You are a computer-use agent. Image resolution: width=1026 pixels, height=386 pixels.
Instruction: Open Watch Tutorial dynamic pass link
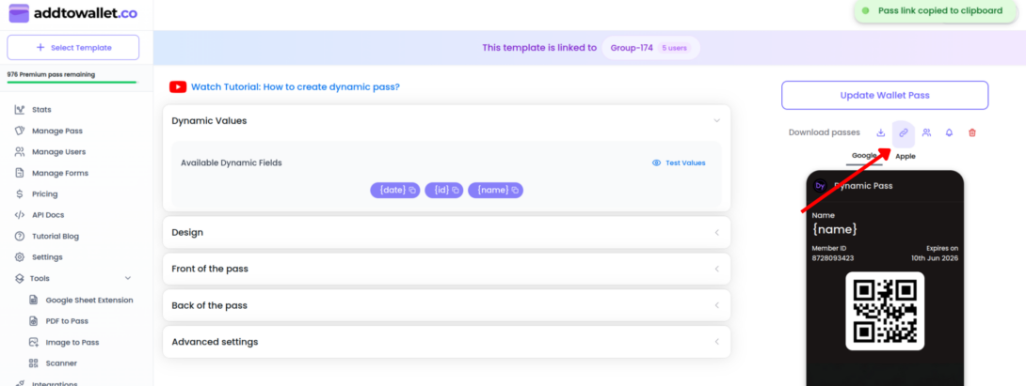point(296,86)
